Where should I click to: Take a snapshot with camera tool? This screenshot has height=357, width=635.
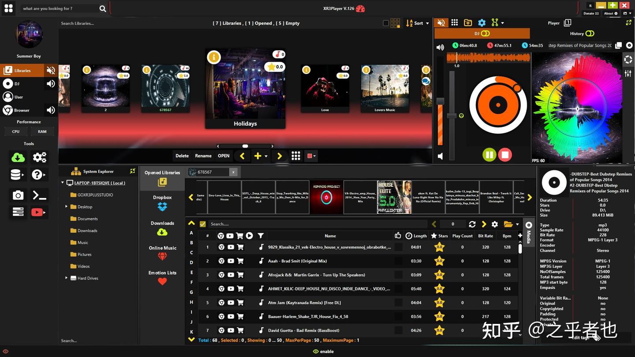coord(18,195)
